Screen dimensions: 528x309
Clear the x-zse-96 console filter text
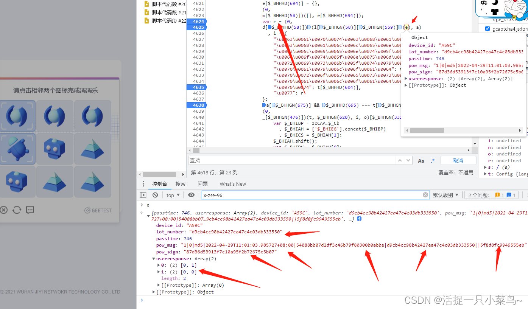pyautogui.click(x=425, y=195)
